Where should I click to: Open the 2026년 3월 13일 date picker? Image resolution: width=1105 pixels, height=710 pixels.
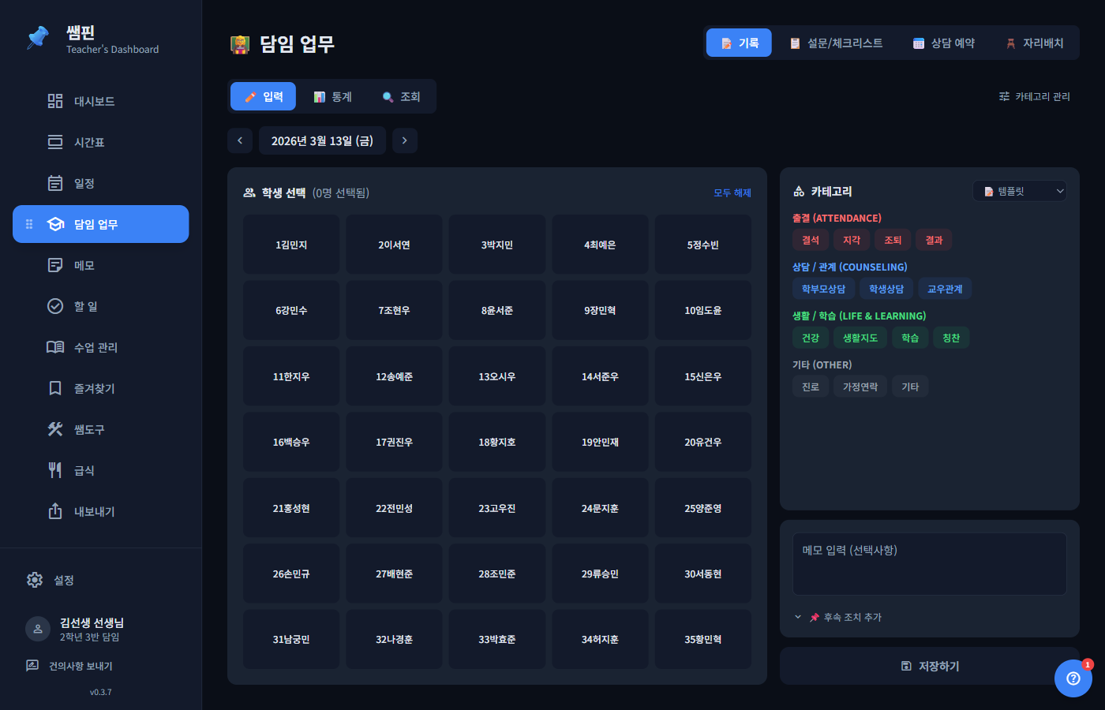322,140
